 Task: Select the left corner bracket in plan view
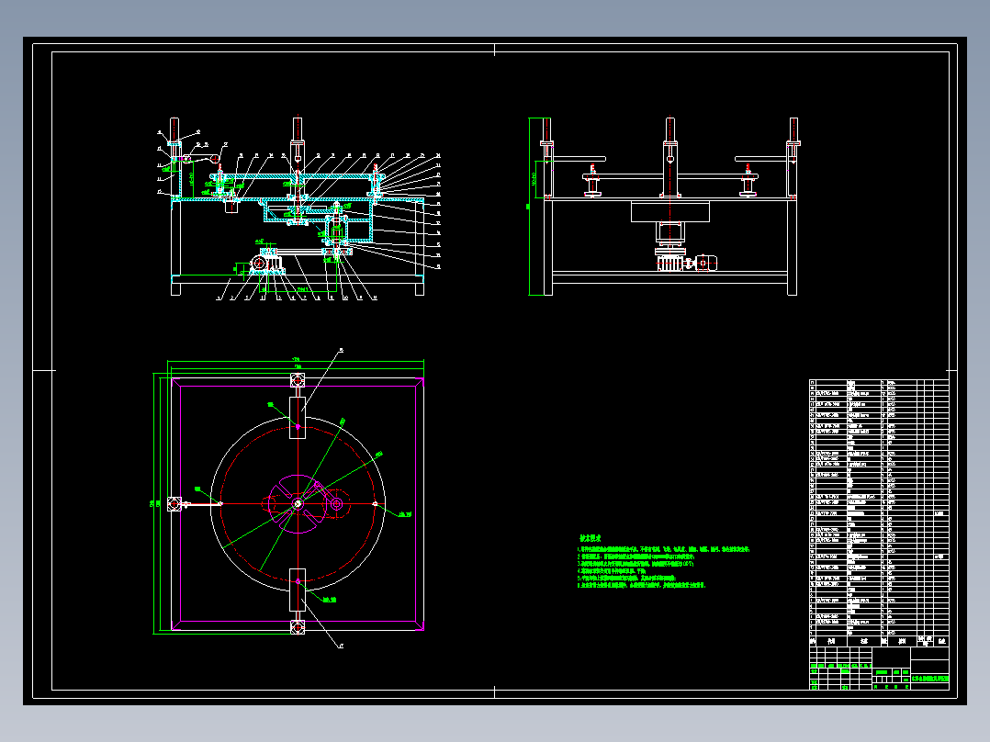coord(174,504)
